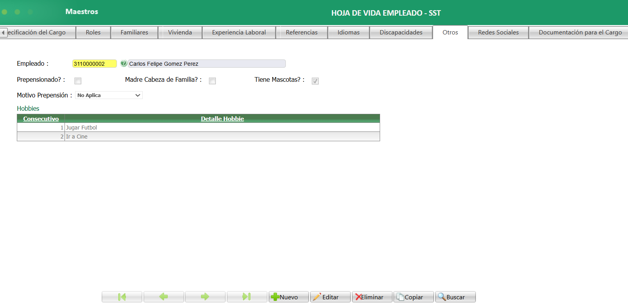Image resolution: width=628 pixels, height=304 pixels.
Task: Go to the first record
Action: [x=122, y=297]
